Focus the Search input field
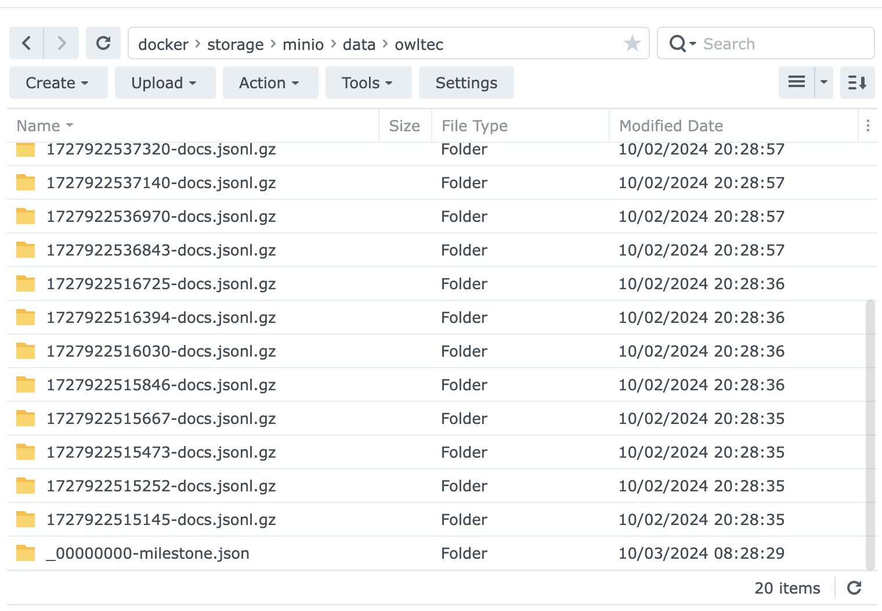The width and height of the screenshot is (882, 611). pos(786,44)
